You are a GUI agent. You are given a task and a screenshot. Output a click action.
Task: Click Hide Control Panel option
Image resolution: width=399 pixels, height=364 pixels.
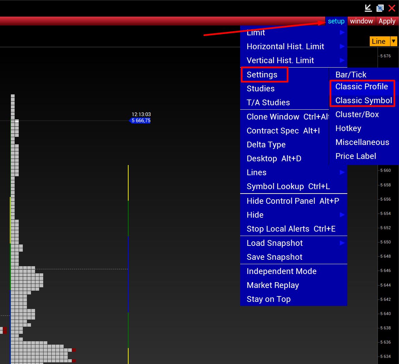[x=293, y=201]
